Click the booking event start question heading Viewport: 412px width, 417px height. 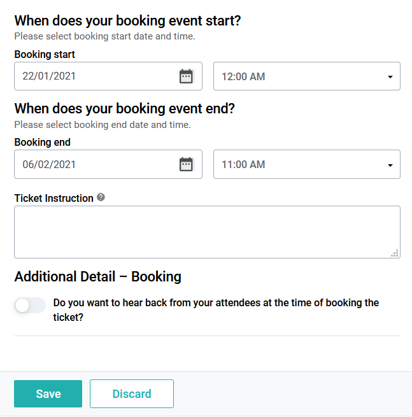click(x=127, y=21)
